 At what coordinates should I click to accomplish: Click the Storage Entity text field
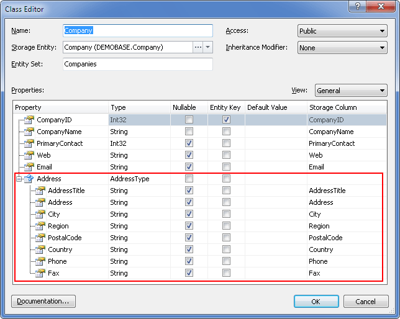128,47
